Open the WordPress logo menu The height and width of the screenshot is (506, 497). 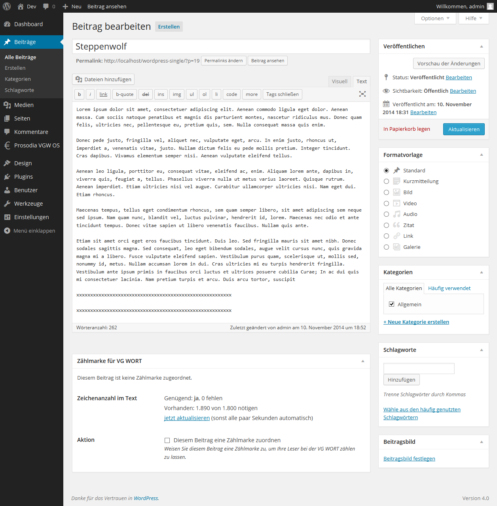(x=7, y=6)
